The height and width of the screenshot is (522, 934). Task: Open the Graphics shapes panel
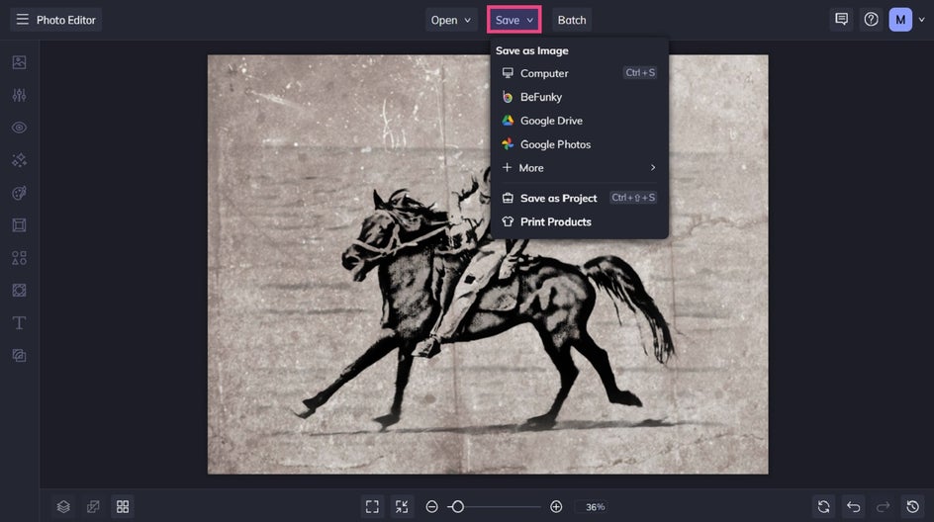[19, 258]
